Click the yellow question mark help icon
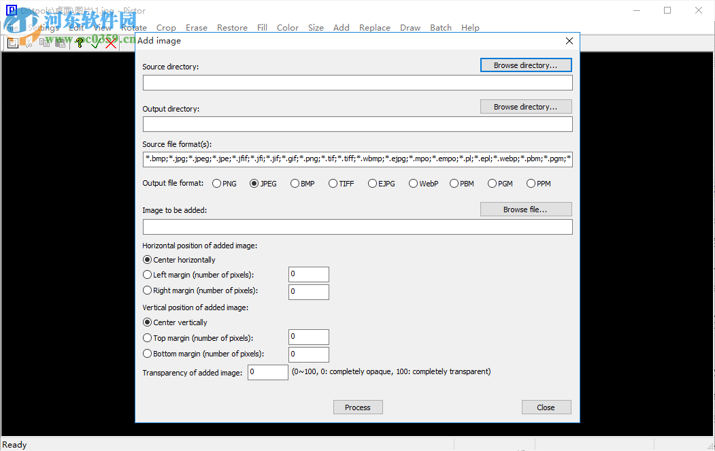This screenshot has width=715, height=451. 80,44
